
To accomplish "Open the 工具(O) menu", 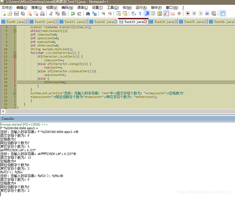I will click(x=113, y=8).
